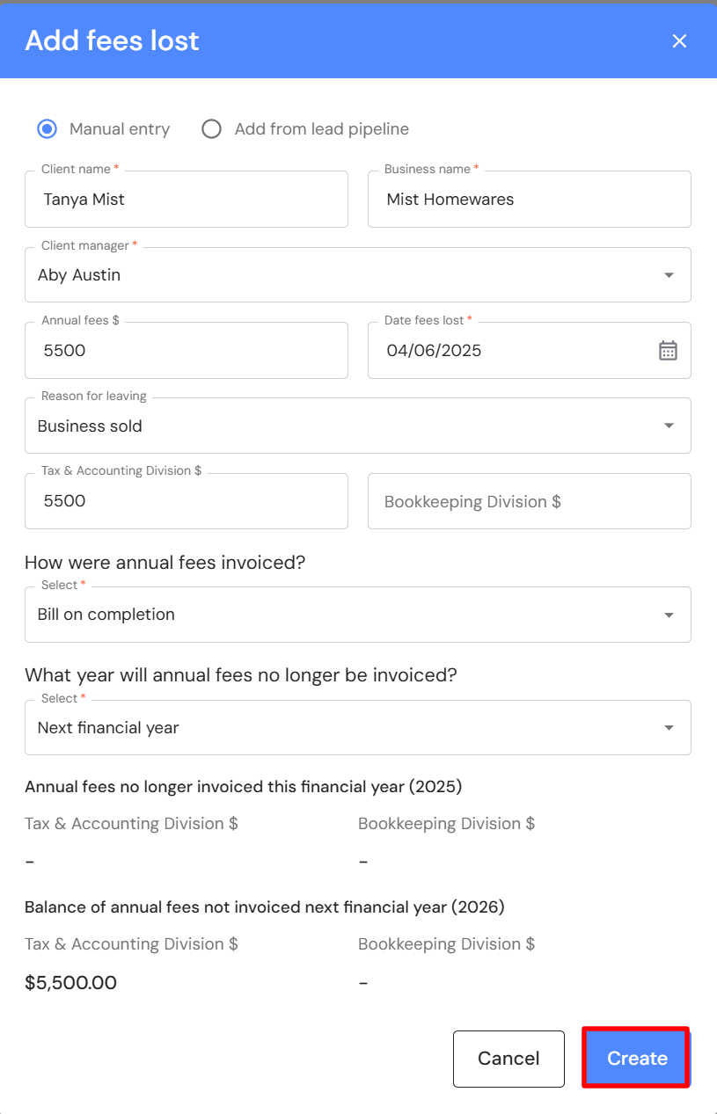
Task: Open the calendar date picker icon
Action: pyautogui.click(x=668, y=351)
